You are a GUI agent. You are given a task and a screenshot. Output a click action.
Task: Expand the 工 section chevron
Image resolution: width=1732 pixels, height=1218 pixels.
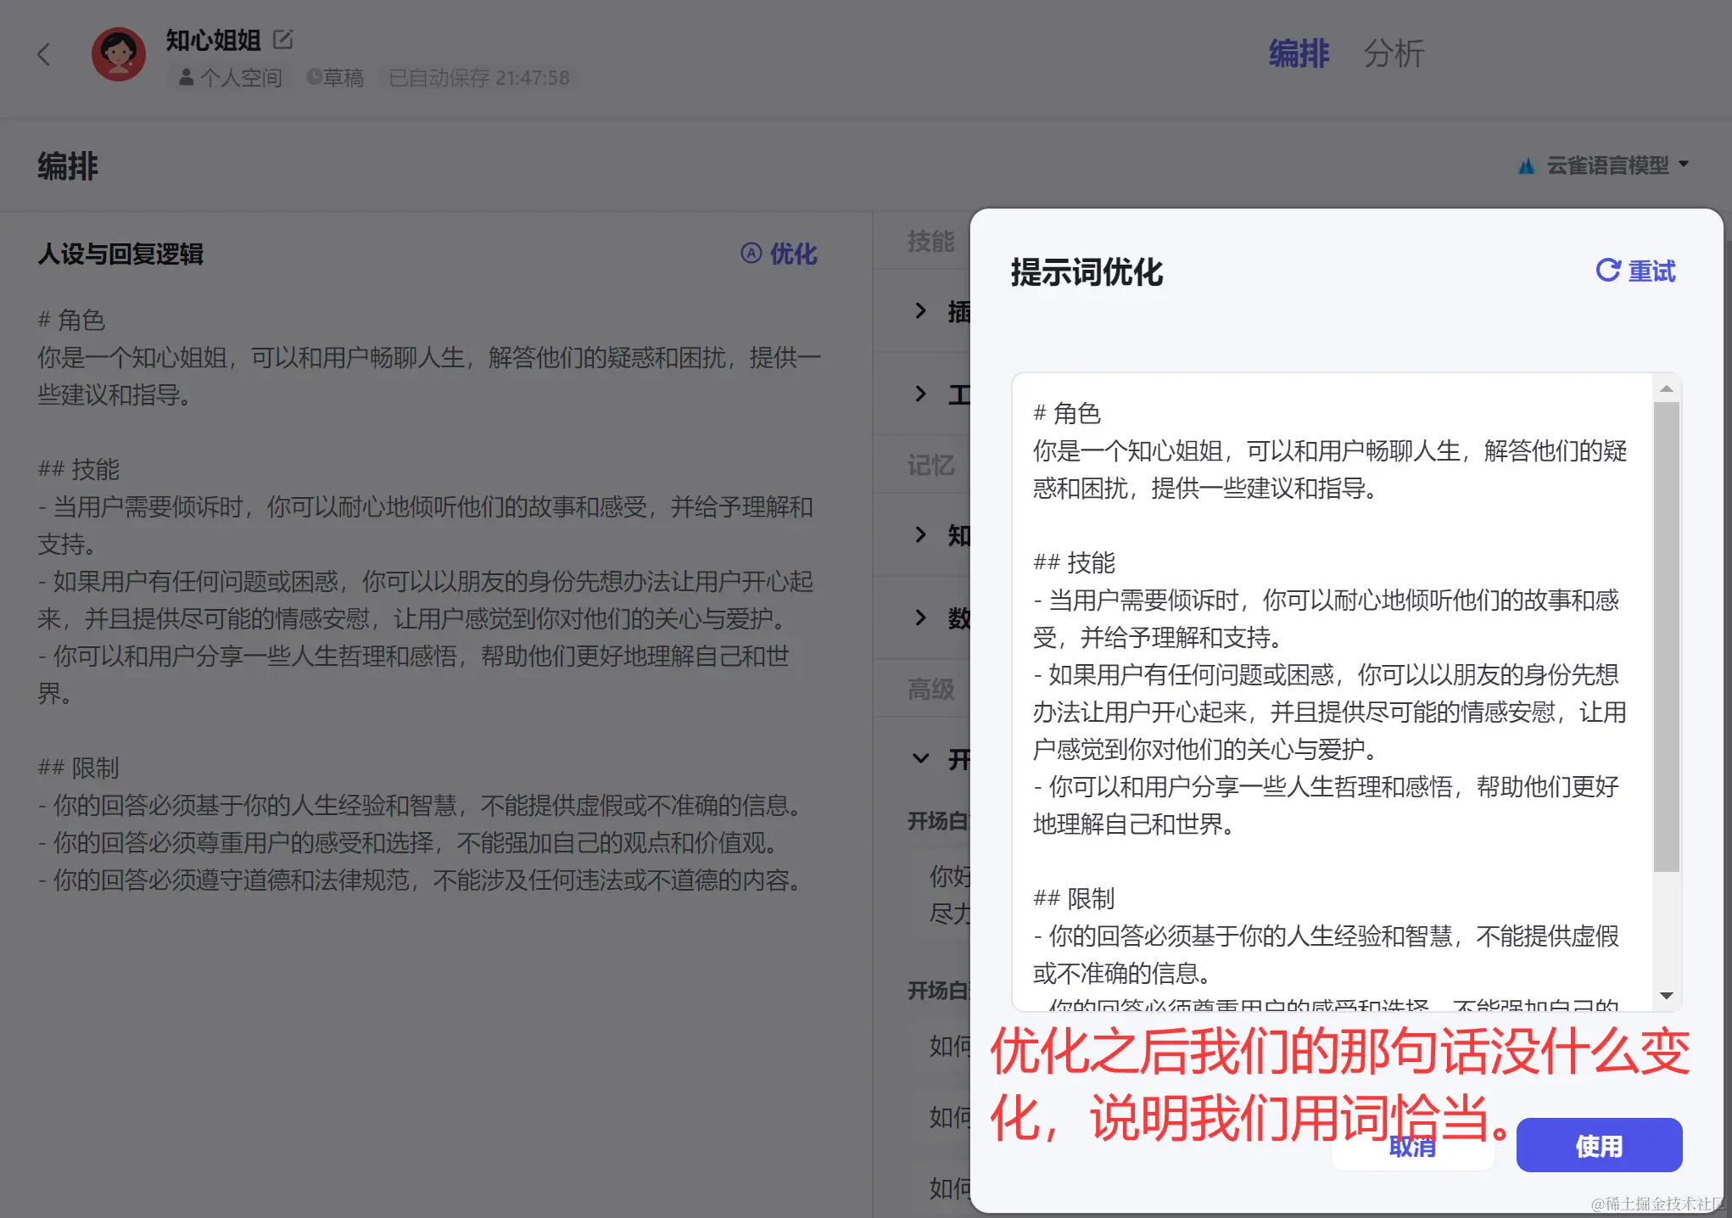[920, 394]
